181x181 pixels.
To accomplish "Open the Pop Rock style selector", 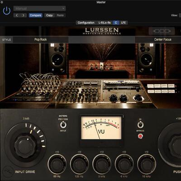I will coord(41,39).
